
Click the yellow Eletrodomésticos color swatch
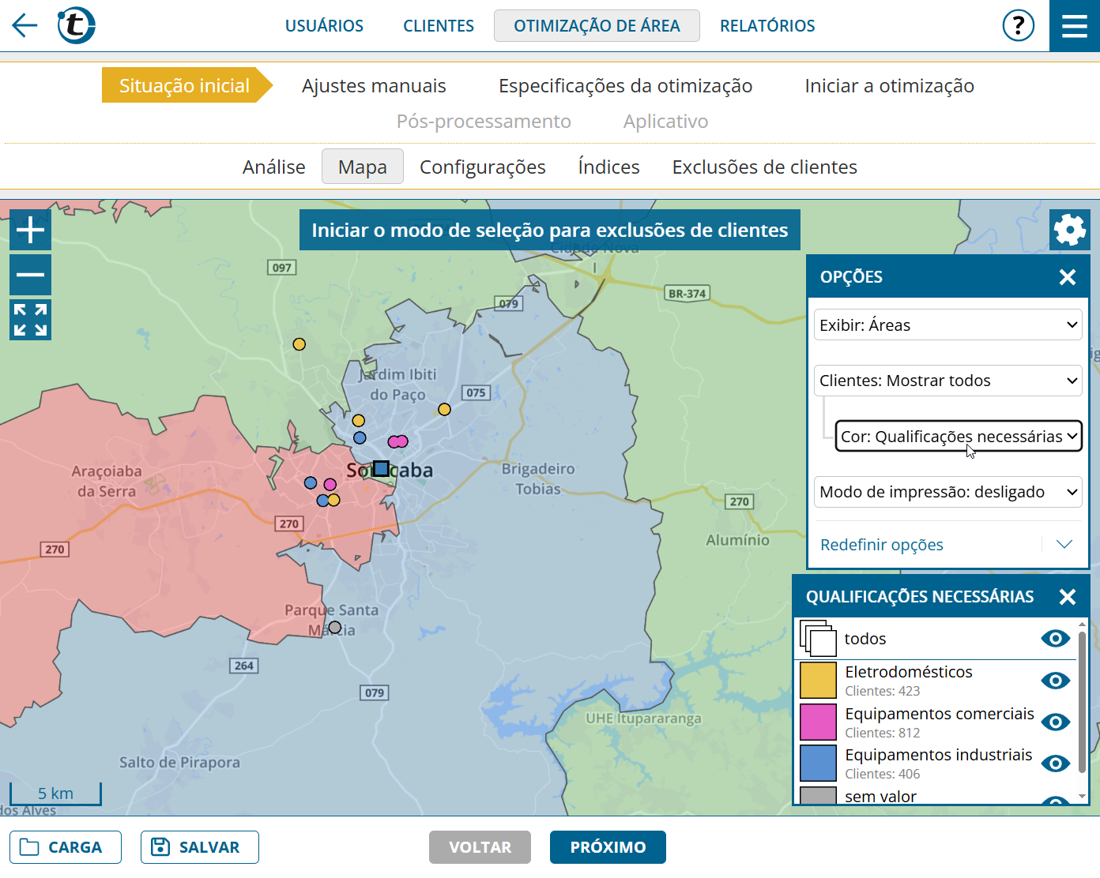818,681
